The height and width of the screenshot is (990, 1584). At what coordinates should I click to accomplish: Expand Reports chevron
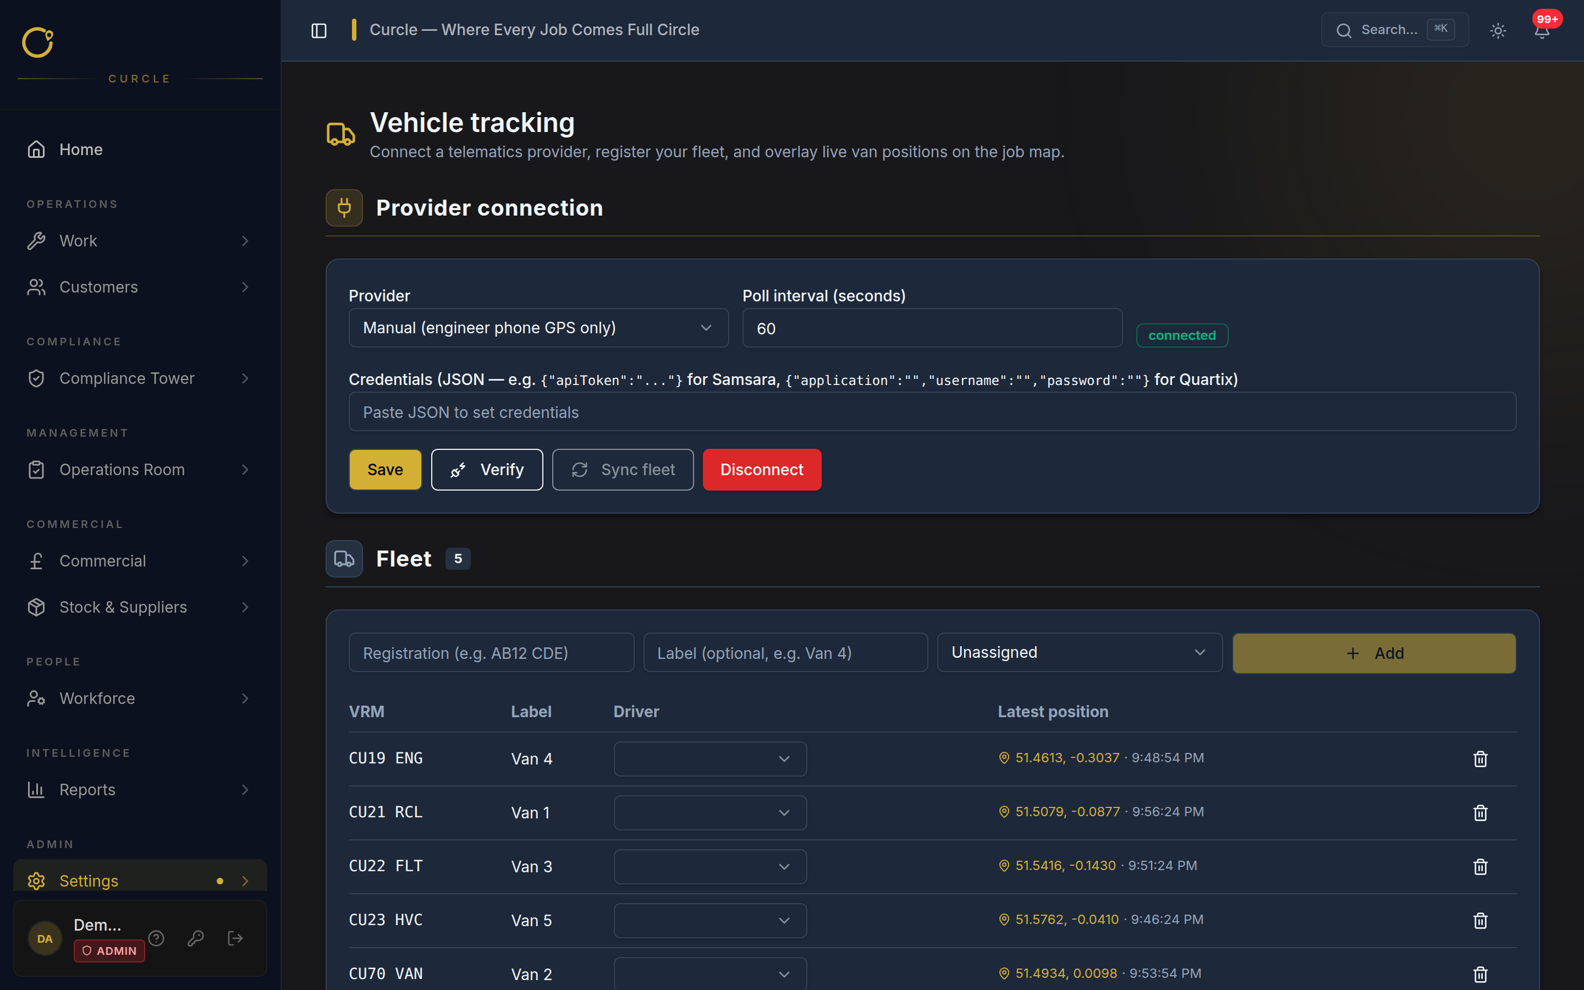tap(245, 790)
